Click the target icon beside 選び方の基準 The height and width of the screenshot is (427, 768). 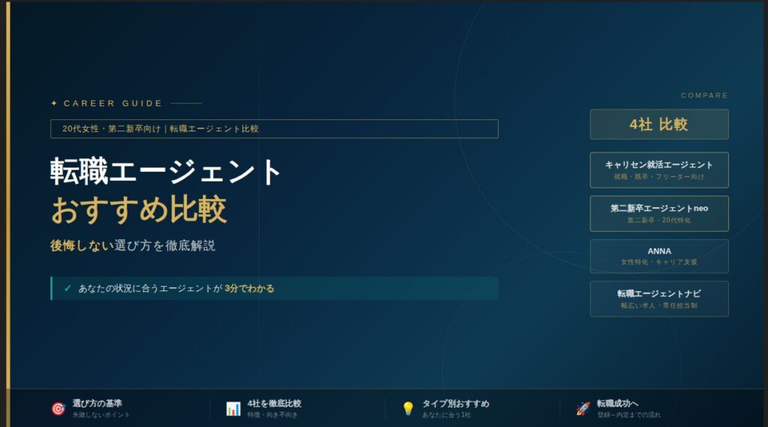pos(58,408)
